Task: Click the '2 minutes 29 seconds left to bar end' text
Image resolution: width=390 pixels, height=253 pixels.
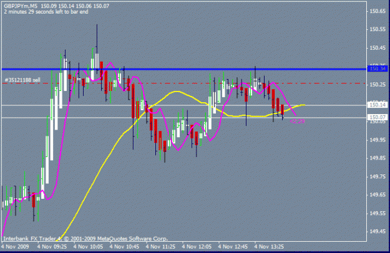Action: point(46,12)
